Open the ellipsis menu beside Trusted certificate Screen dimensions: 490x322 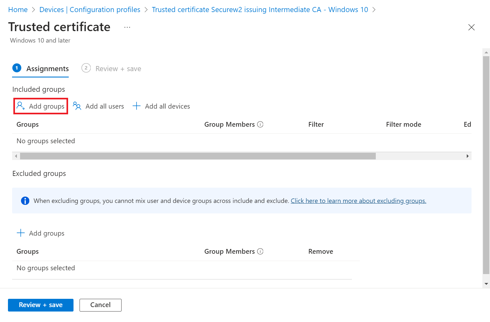127,27
